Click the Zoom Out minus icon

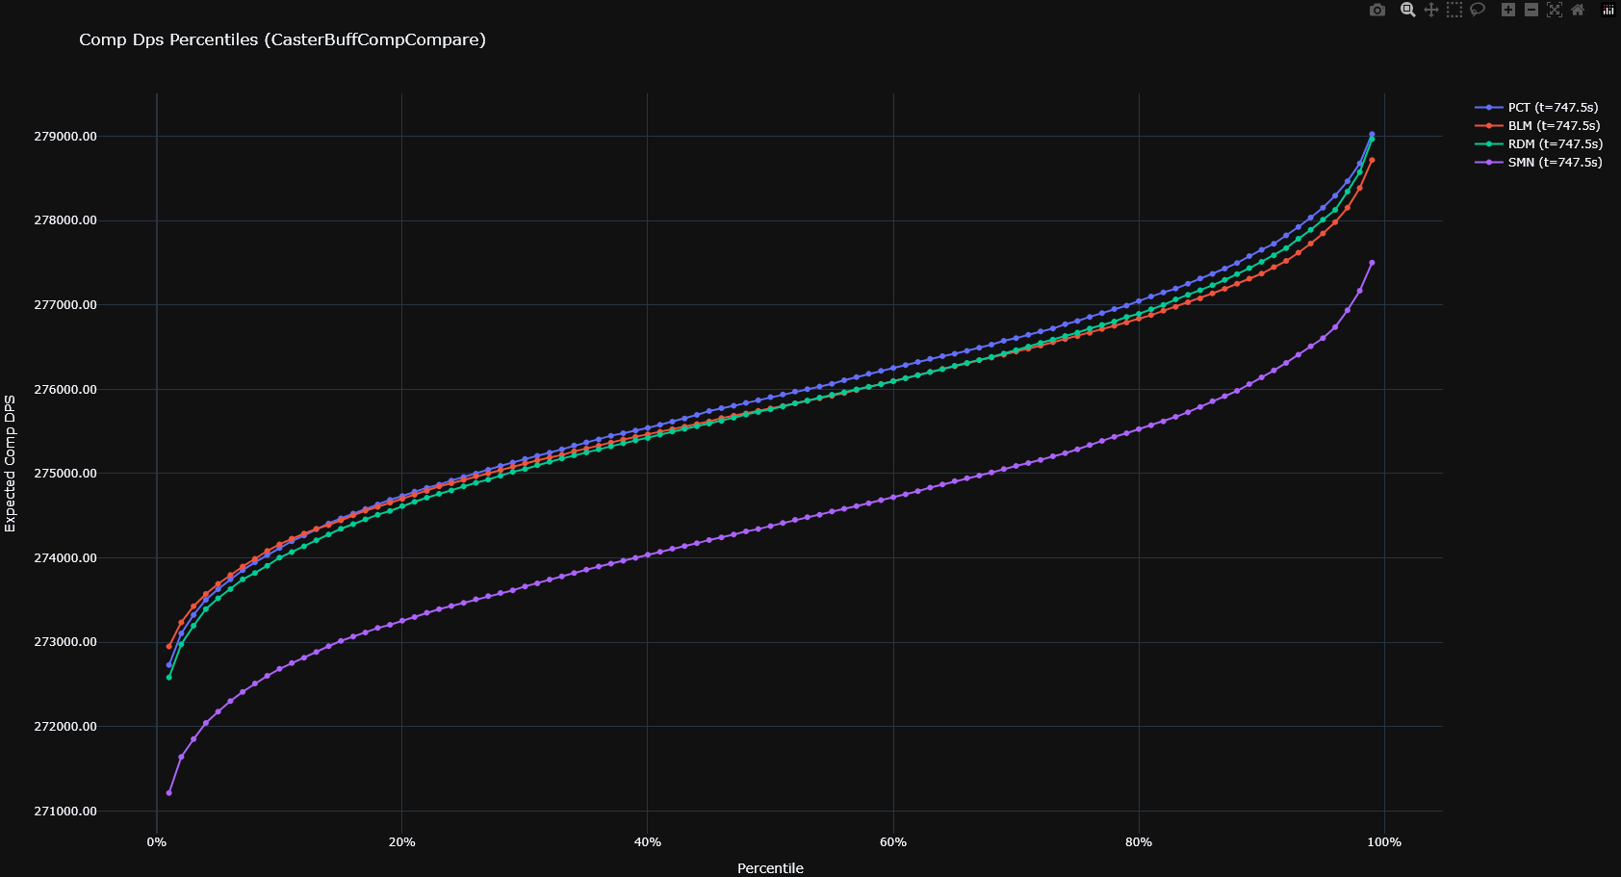(1531, 10)
